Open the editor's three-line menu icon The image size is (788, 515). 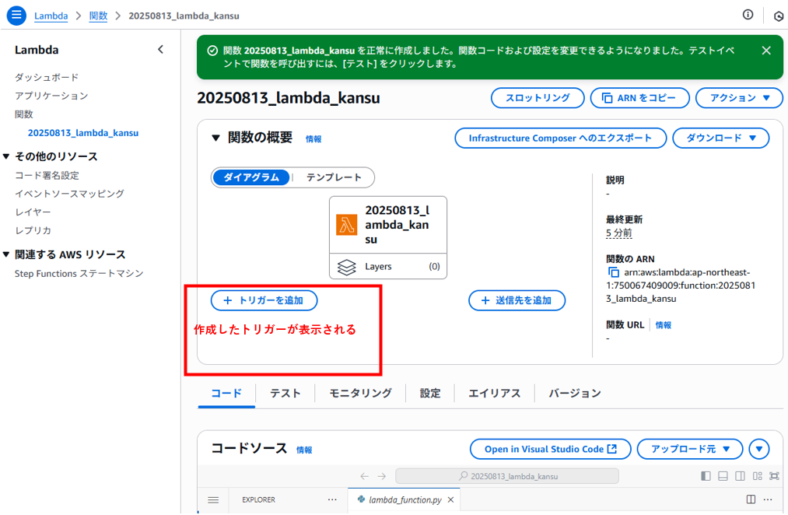pos(213,500)
